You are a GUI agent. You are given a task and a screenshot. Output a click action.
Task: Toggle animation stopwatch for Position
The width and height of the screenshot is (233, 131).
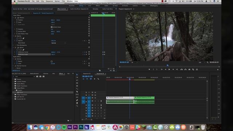pyautogui.click(x=17, y=20)
